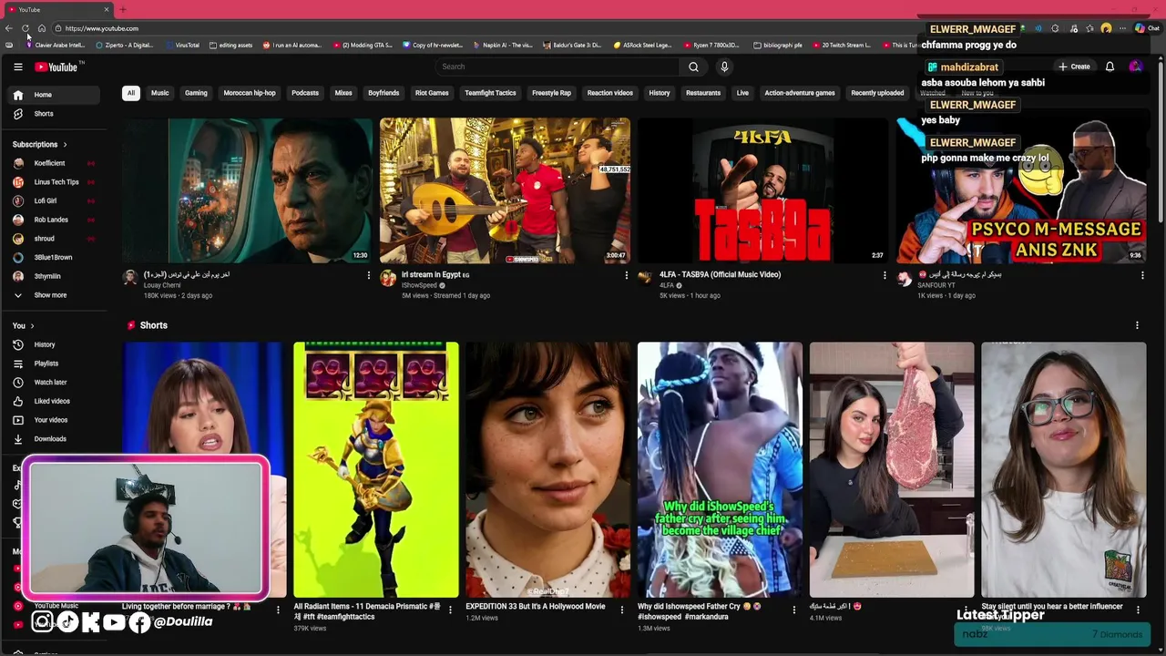
Task: Select the Music filter chip
Action: click(x=160, y=93)
